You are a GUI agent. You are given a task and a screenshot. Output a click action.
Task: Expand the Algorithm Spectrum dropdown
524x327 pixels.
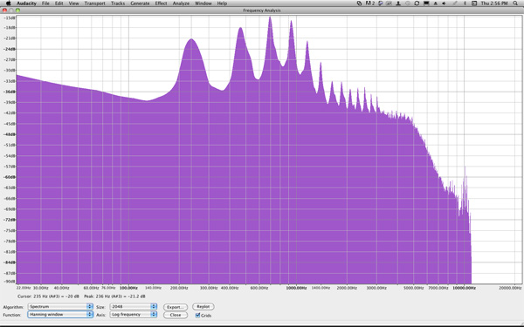[x=60, y=306]
